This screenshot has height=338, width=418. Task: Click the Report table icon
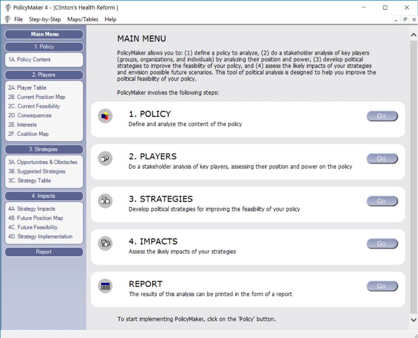click(105, 286)
